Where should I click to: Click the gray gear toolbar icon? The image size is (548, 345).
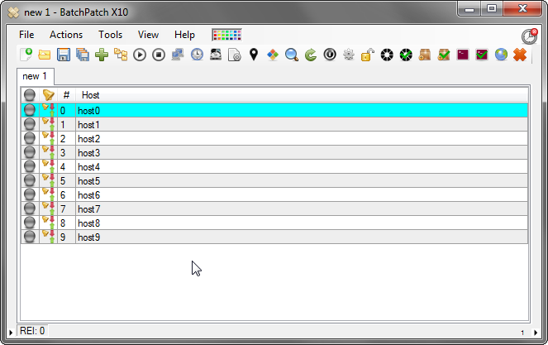349,55
